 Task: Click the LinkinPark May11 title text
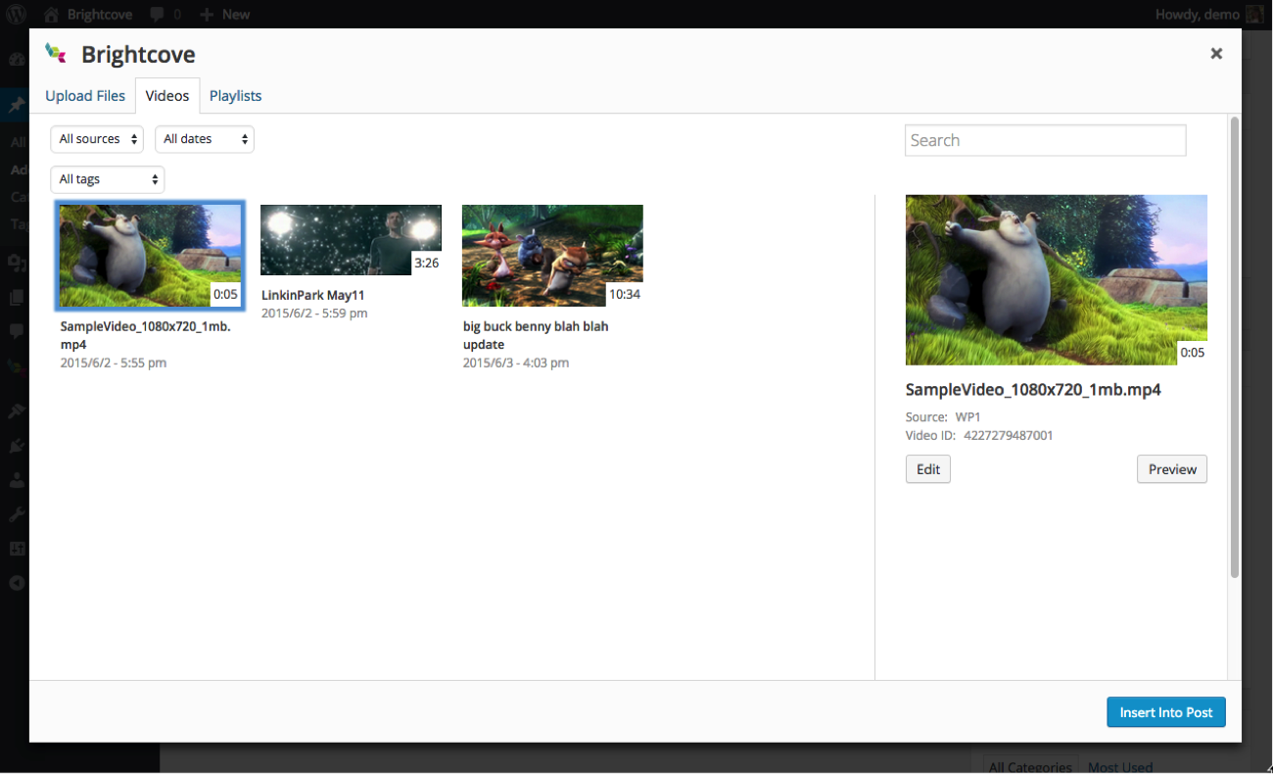pos(313,295)
